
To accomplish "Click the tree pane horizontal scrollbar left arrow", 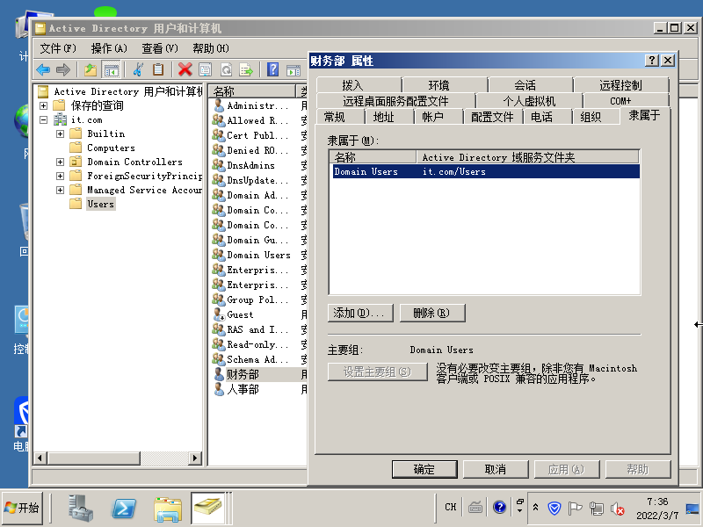I will (40, 458).
